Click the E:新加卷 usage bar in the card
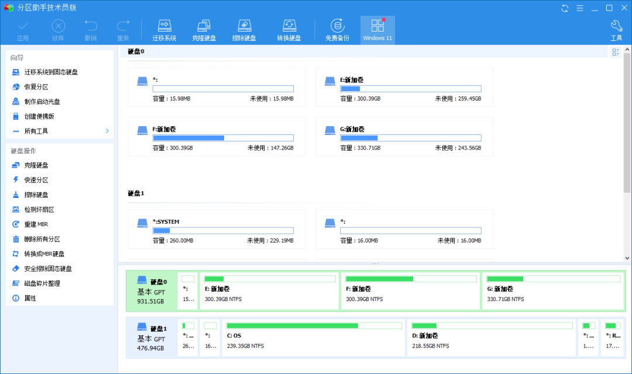The width and height of the screenshot is (632, 374). 411,89
